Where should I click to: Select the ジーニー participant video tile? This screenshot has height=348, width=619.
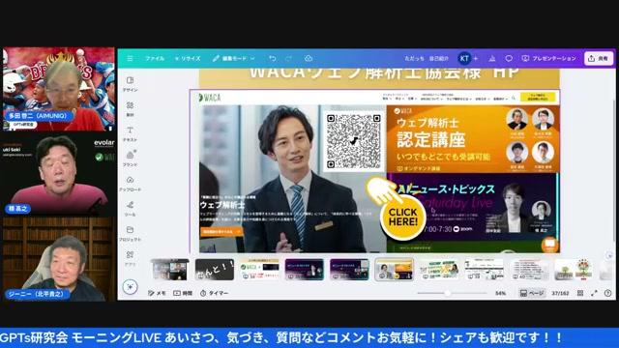pos(59,259)
